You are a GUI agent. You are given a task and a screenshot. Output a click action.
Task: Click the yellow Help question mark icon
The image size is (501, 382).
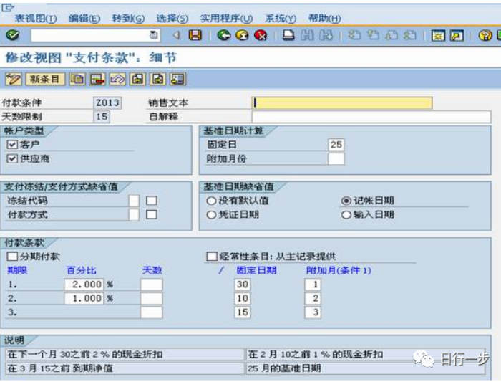(485, 35)
